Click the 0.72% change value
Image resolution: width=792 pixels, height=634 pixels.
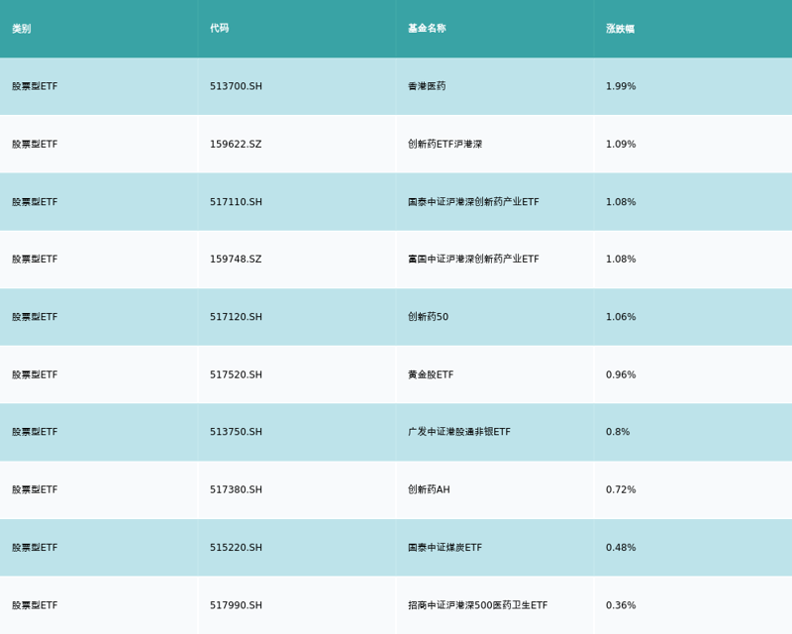point(621,489)
